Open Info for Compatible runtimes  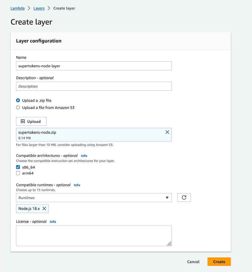pos(77,185)
